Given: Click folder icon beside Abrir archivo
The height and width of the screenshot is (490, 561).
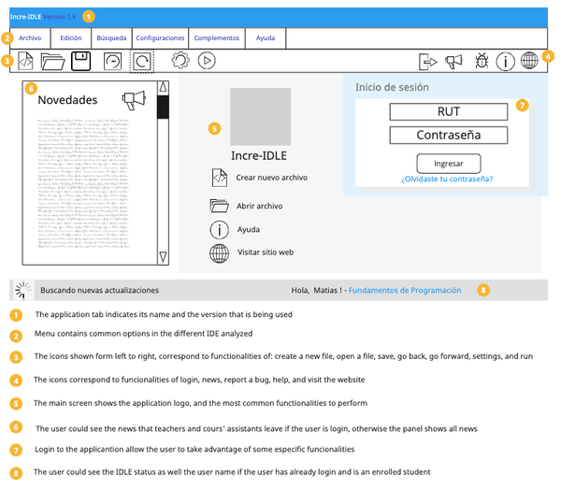Looking at the screenshot, I should 220,206.
